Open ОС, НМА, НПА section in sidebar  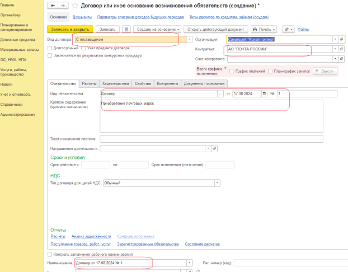tap(13, 60)
